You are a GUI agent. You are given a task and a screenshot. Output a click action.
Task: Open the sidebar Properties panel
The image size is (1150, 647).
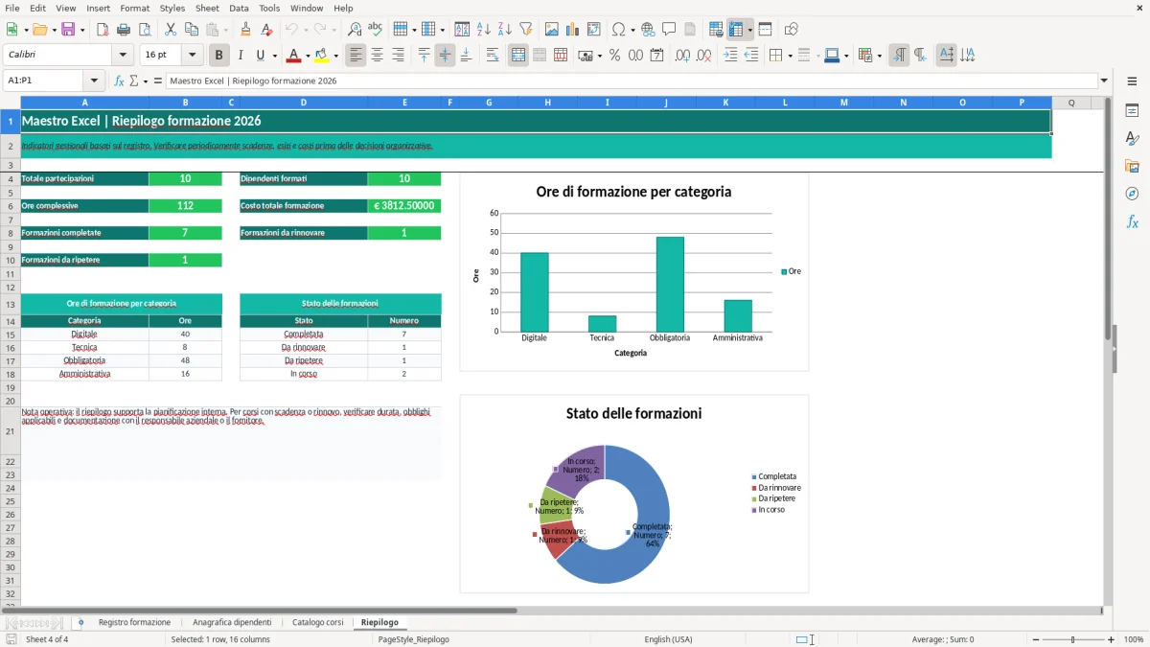point(1132,110)
